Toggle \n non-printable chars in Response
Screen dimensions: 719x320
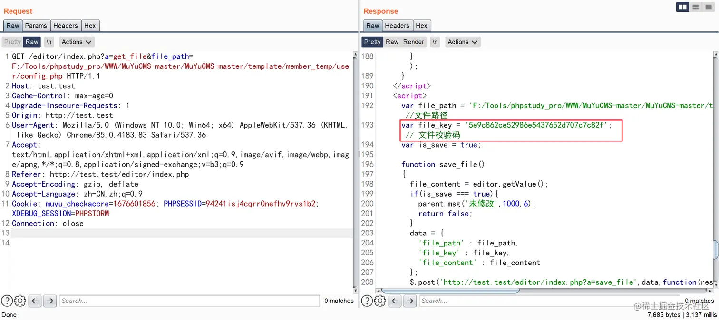(x=435, y=42)
